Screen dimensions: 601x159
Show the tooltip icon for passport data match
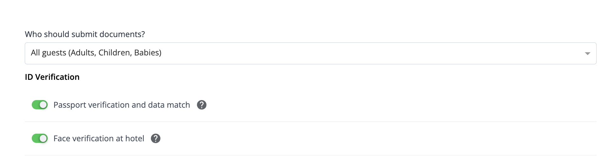tap(202, 105)
